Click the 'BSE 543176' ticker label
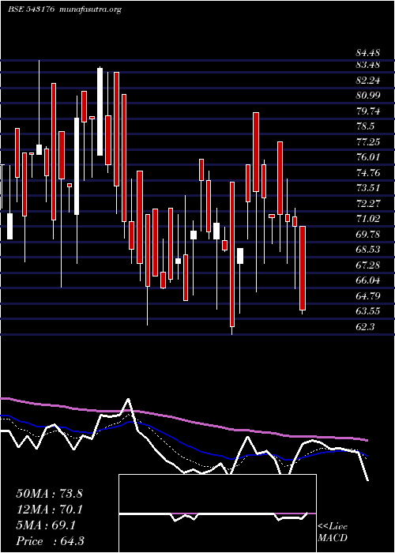The image size is (395, 553). tap(31, 9)
